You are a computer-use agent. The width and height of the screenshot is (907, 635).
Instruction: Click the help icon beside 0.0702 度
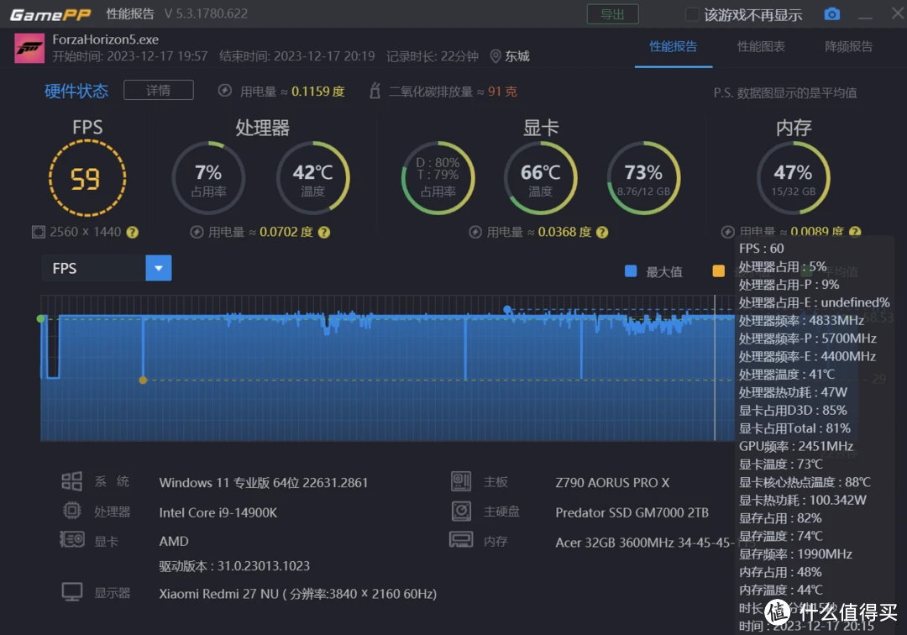coord(324,233)
